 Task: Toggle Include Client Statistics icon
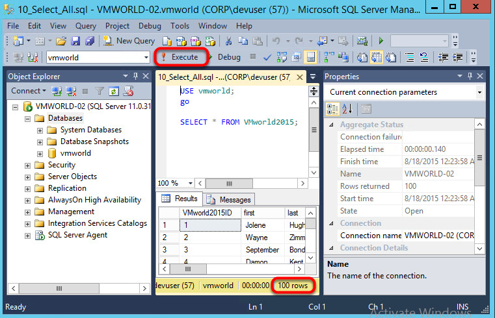point(343,57)
